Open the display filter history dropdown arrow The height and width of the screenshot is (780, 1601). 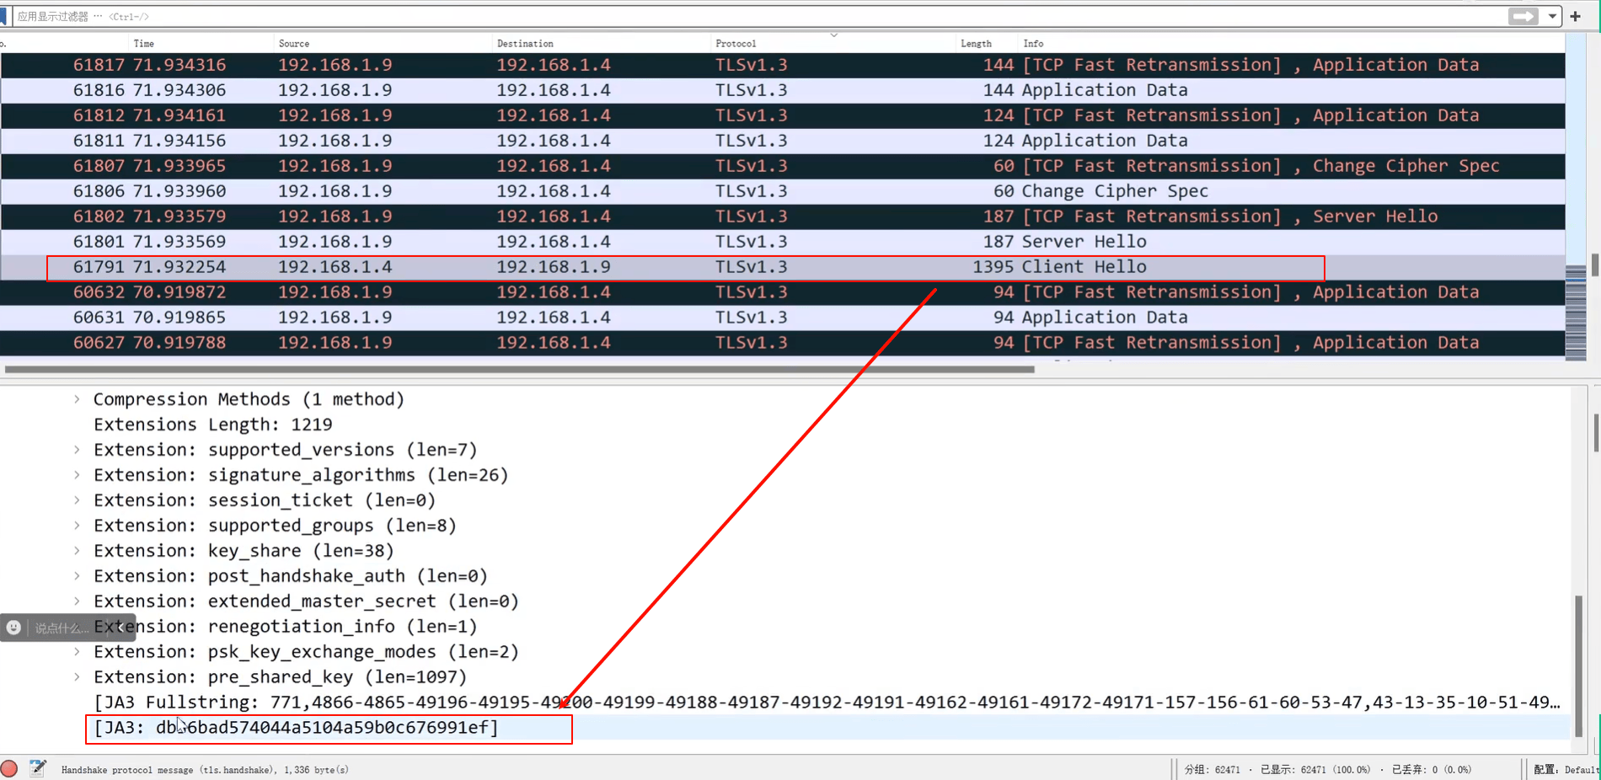tap(1552, 16)
